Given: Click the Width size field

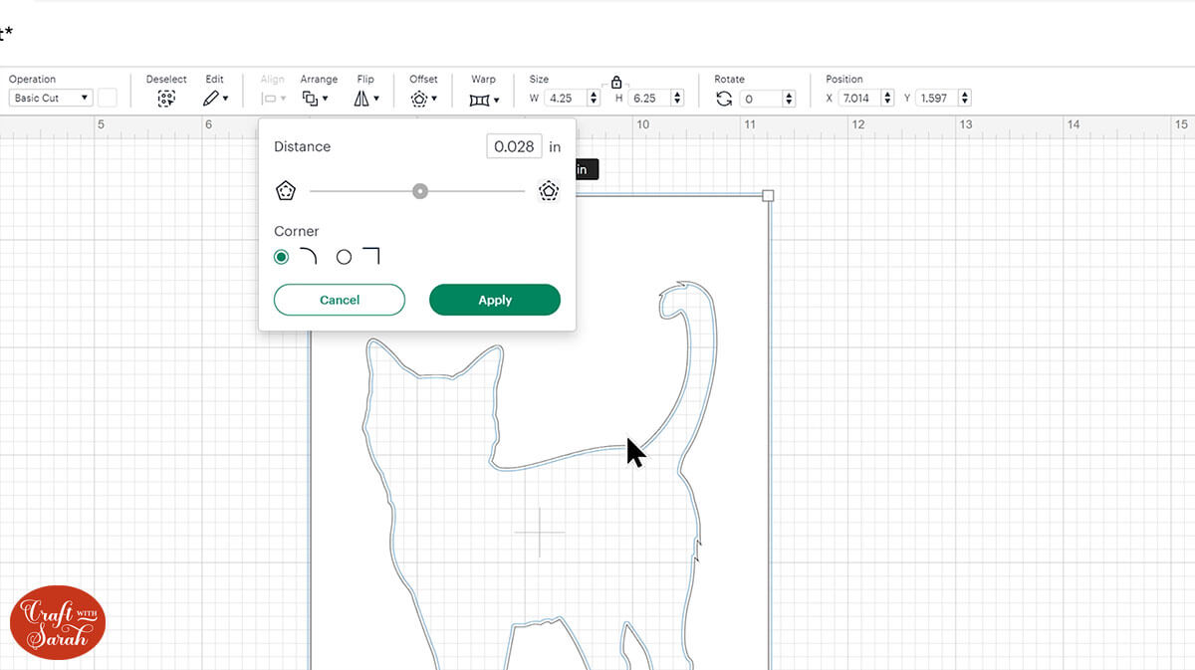Looking at the screenshot, I should [x=565, y=99].
